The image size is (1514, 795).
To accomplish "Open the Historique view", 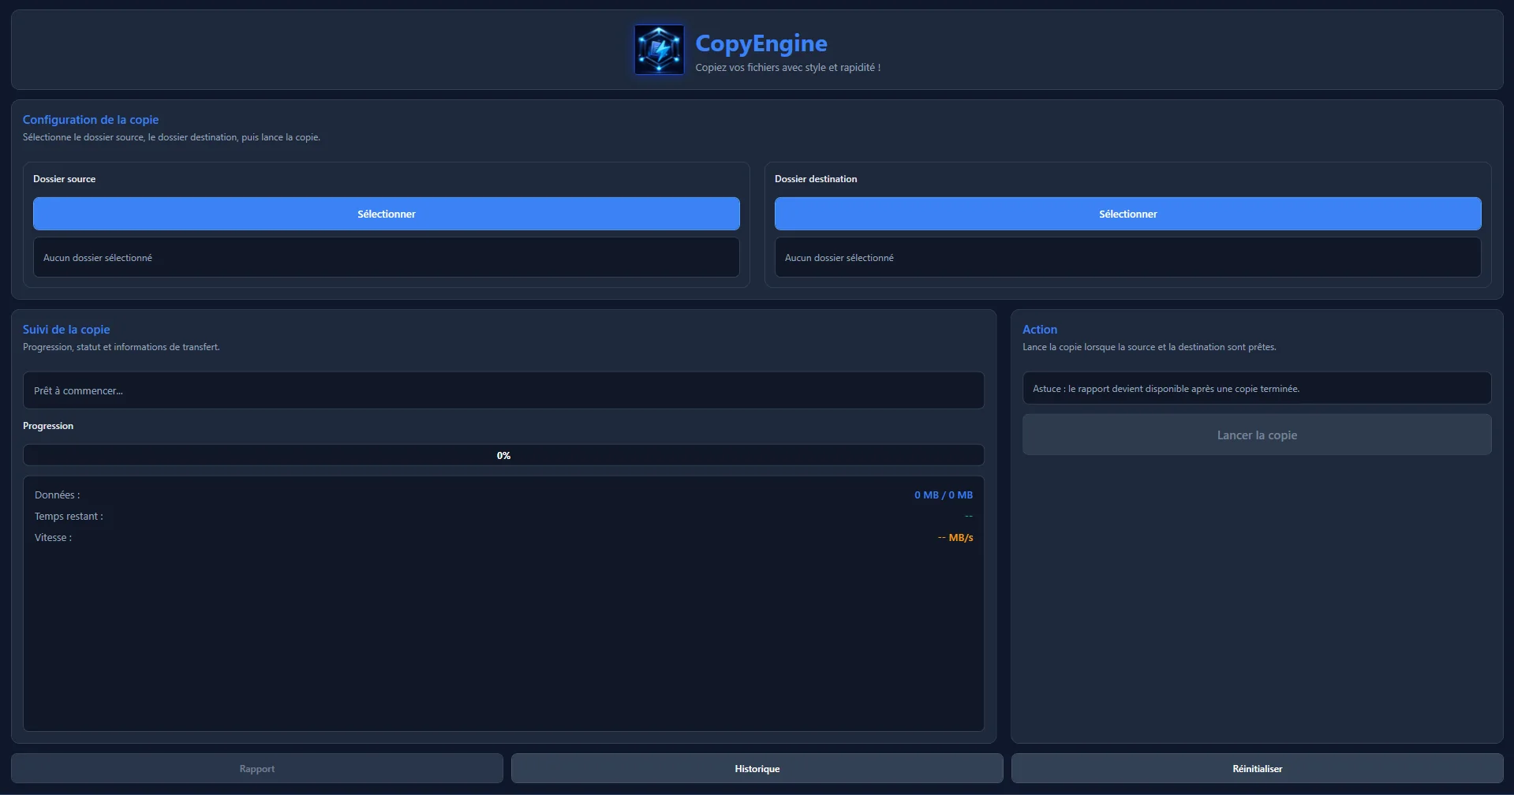I will [x=757, y=768].
